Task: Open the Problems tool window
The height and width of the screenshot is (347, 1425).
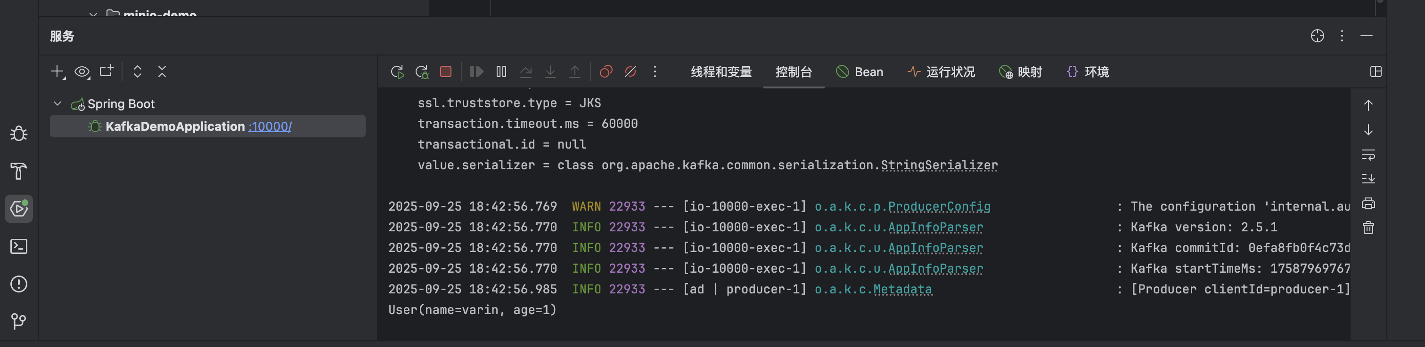Action: click(19, 284)
